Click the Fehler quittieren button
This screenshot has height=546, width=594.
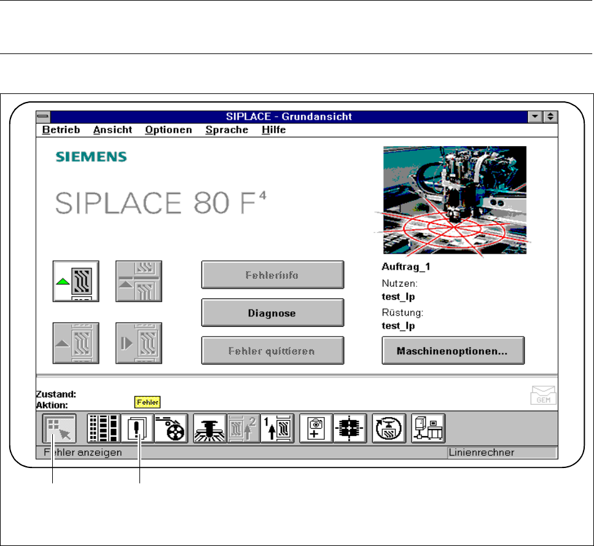coord(273,351)
